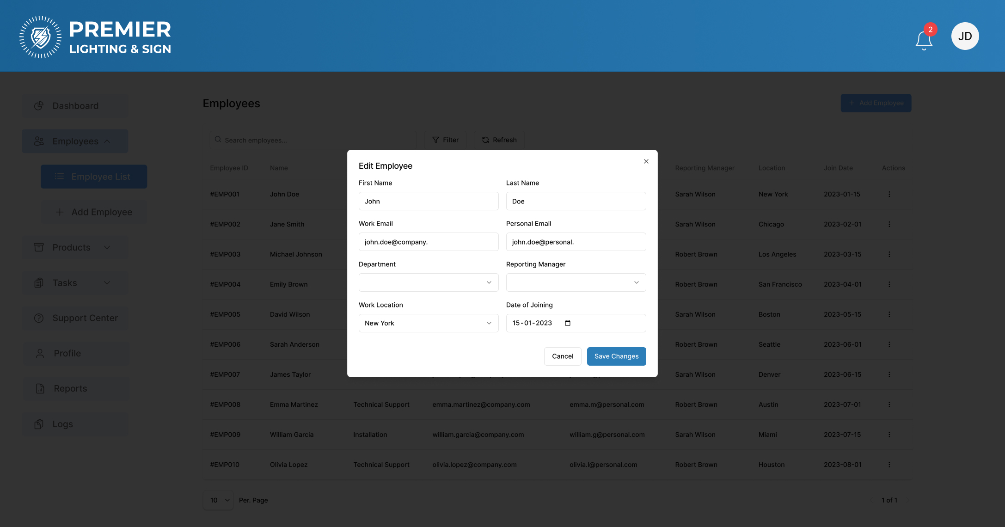1005x527 pixels.
Task: Click Save Changes button
Action: pos(616,356)
